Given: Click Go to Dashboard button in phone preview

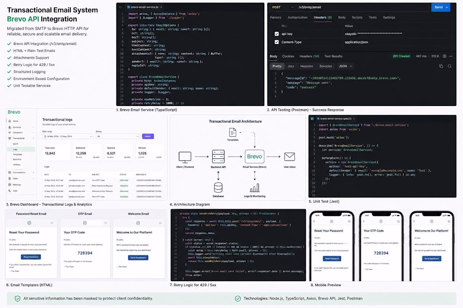Looking at the screenshot, I should point(432,258).
